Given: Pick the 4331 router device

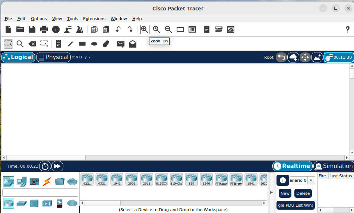Looking at the screenshot, I should [87, 180].
